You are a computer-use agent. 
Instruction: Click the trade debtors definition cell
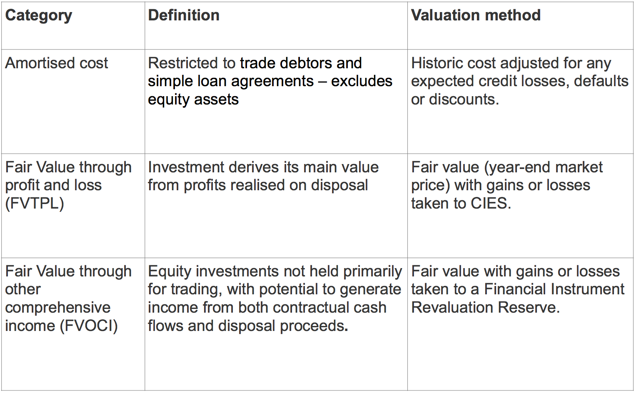pos(276,102)
